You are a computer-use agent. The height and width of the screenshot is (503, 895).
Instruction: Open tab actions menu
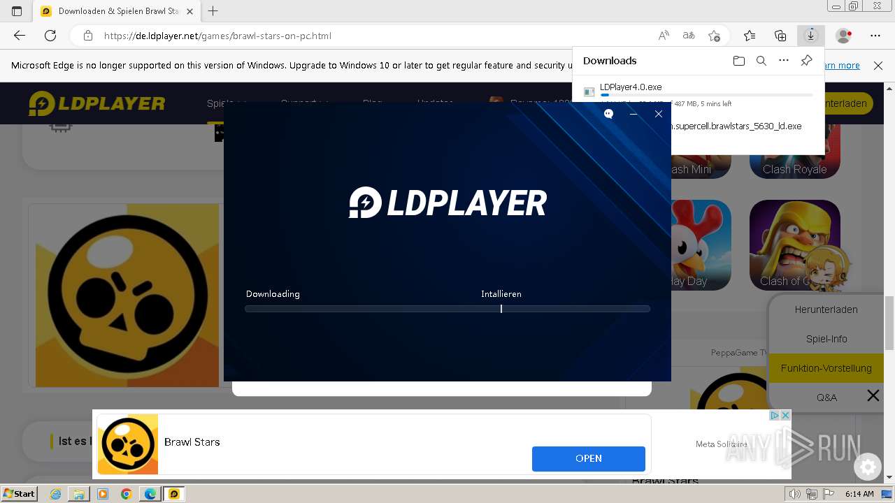click(17, 11)
